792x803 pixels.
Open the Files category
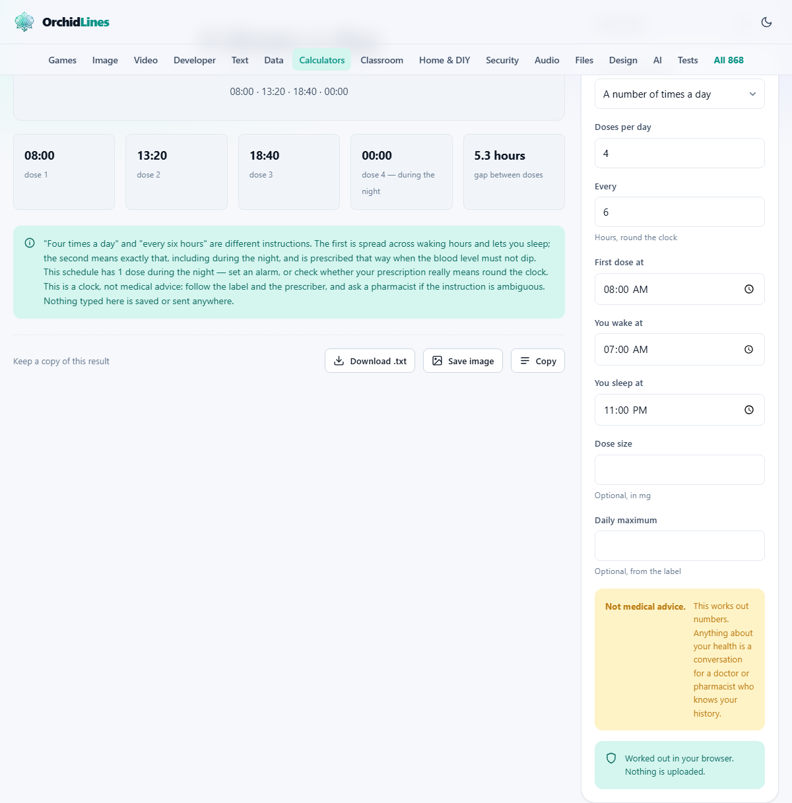coord(584,60)
